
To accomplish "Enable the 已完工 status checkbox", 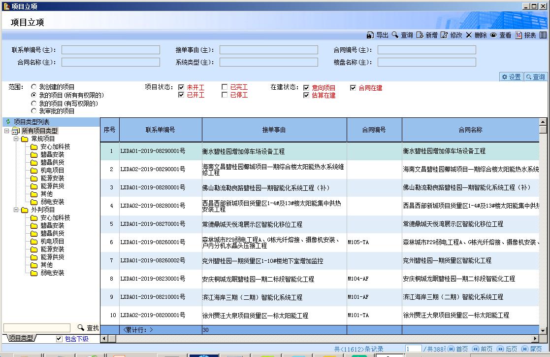I will click(225, 88).
